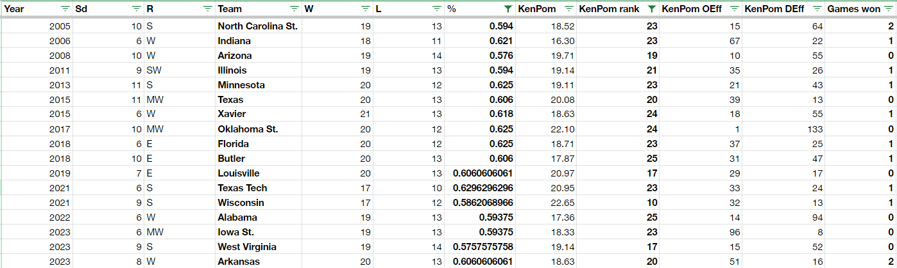Image resolution: width=897 pixels, height=268 pixels.
Task: Open active filter on % column
Action: click(x=508, y=9)
